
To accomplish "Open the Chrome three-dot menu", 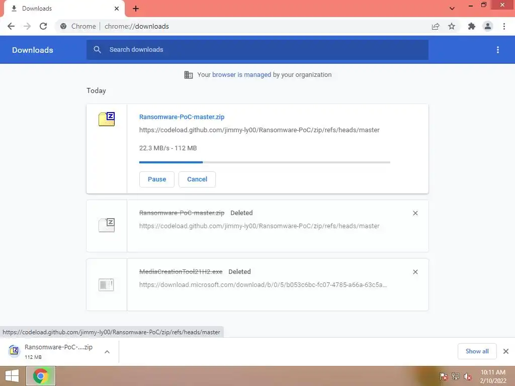I will point(504,26).
